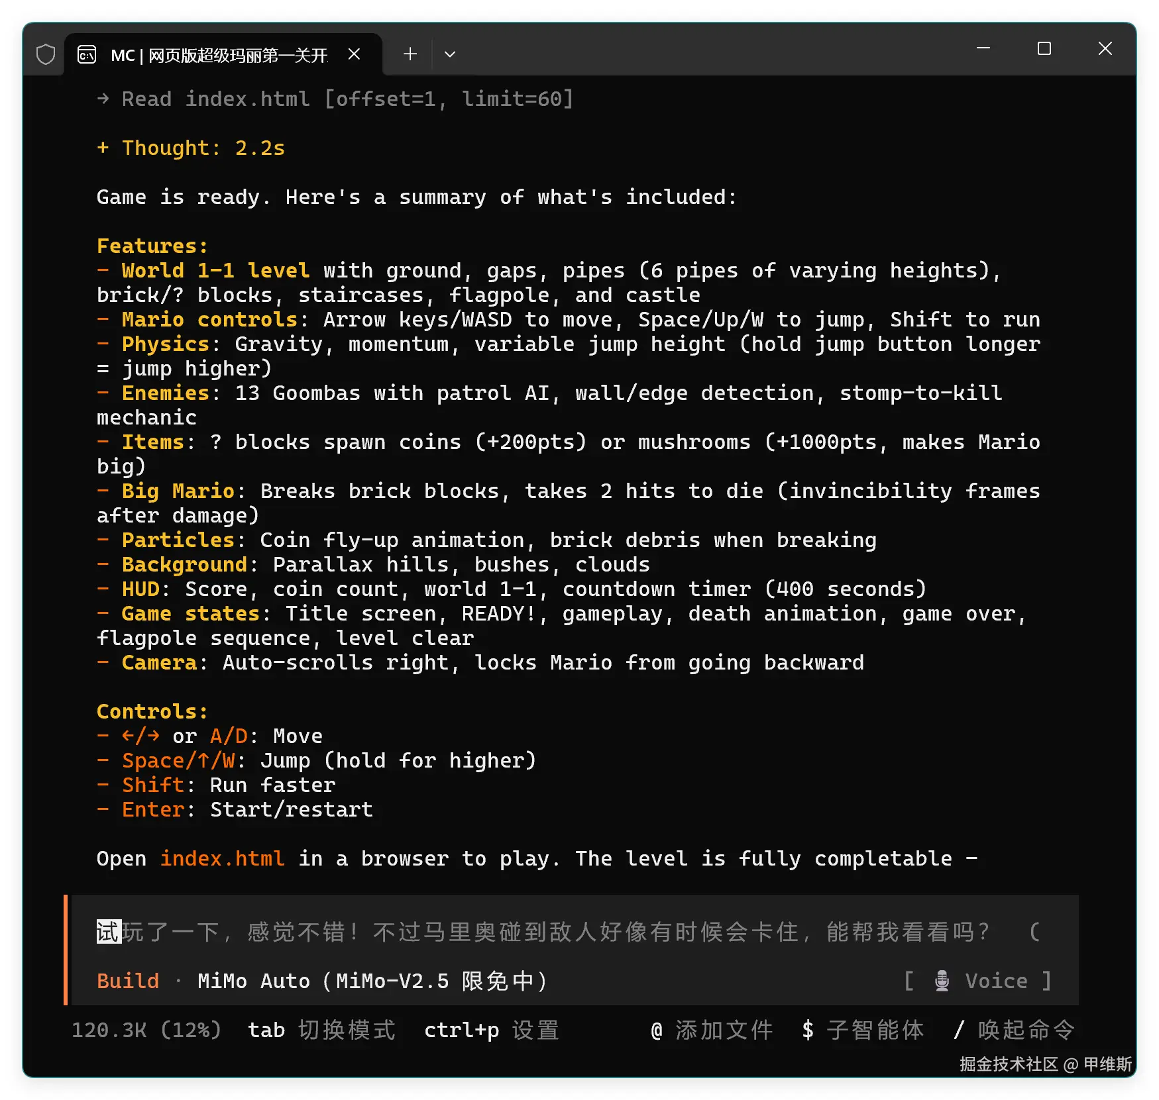
Task: Click the Controls: heading
Action: [152, 711]
